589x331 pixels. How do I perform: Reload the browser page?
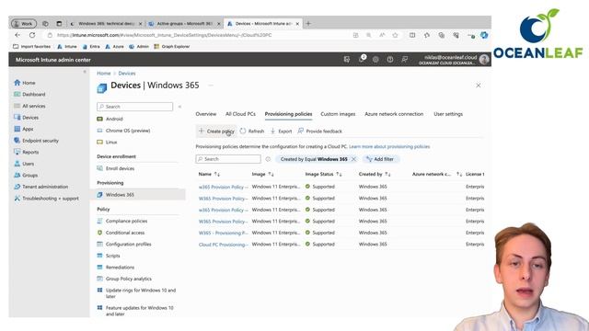[32, 35]
